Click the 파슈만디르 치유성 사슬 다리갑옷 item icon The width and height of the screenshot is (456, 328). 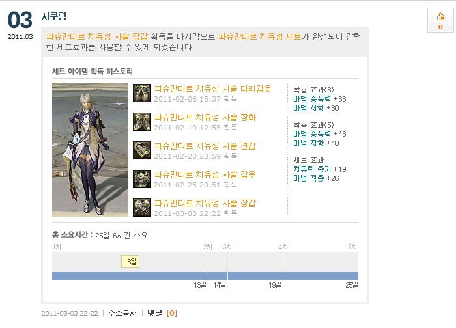142,93
